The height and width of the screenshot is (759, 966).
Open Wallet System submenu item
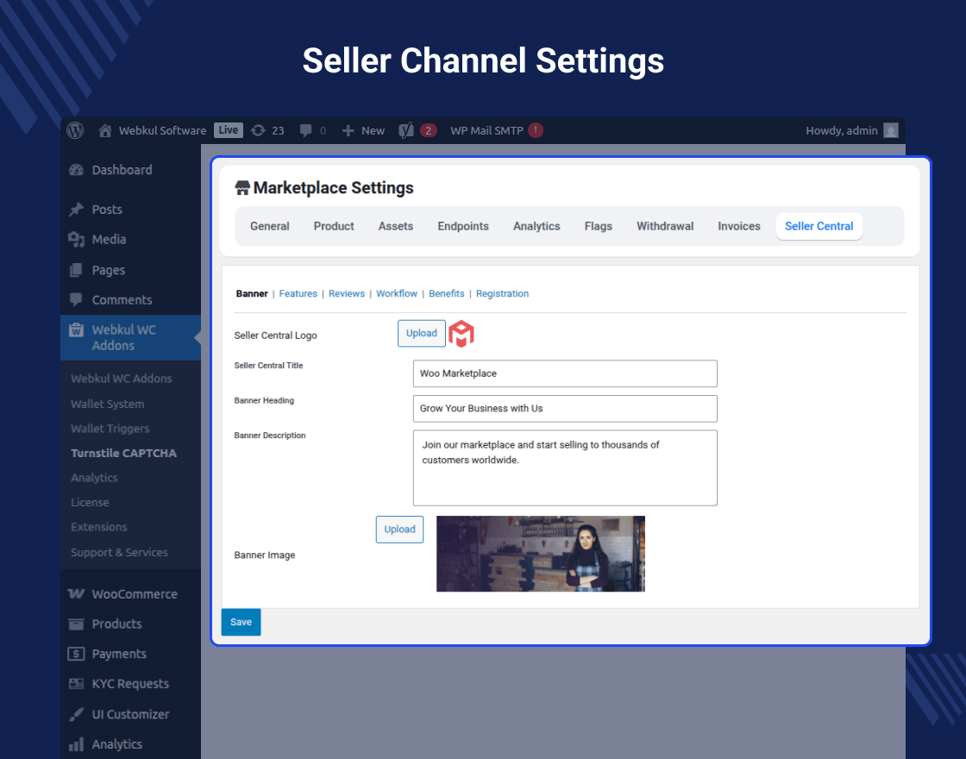[x=107, y=405]
